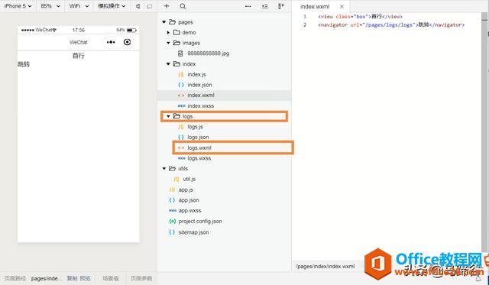Click the 场景值 label in bottom bar

[111, 278]
